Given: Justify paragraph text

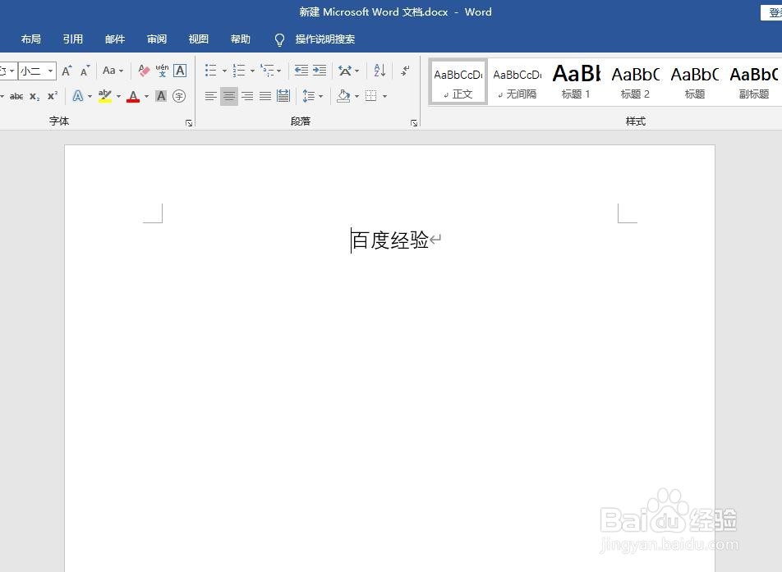Looking at the screenshot, I should point(265,96).
